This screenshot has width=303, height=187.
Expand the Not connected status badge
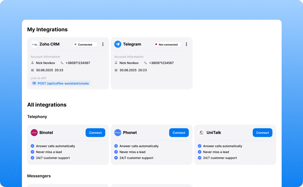tap(167, 44)
